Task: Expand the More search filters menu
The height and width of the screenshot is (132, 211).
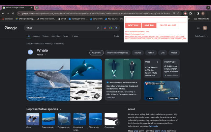Action: 75,36
